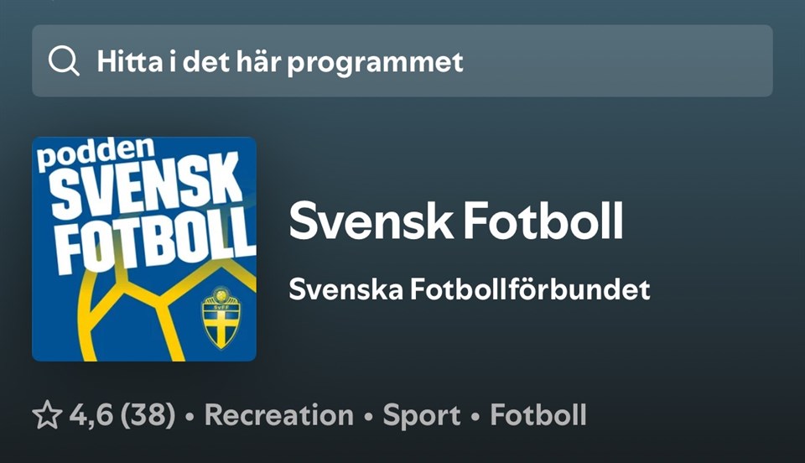Click the 4,6 rating score
This screenshot has height=463, width=805.
coord(91,414)
